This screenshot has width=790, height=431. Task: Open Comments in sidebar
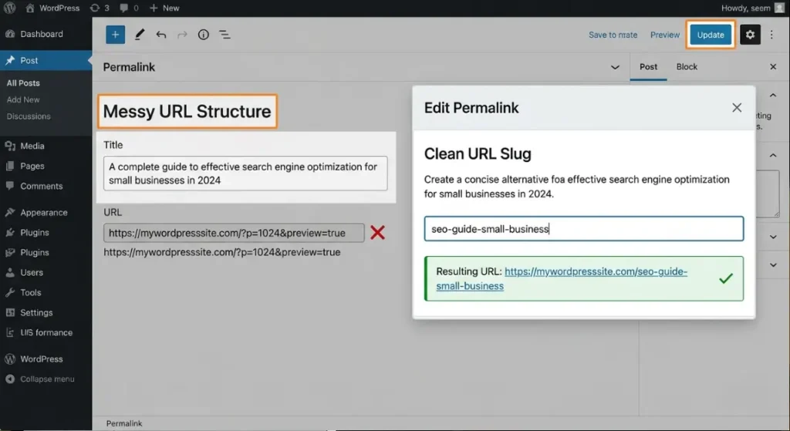pyautogui.click(x=42, y=187)
